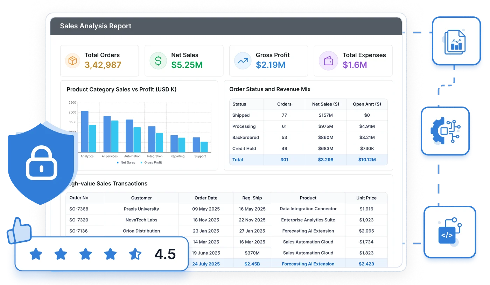
Task: Select the gear circuit automation icon
Action: click(445, 131)
